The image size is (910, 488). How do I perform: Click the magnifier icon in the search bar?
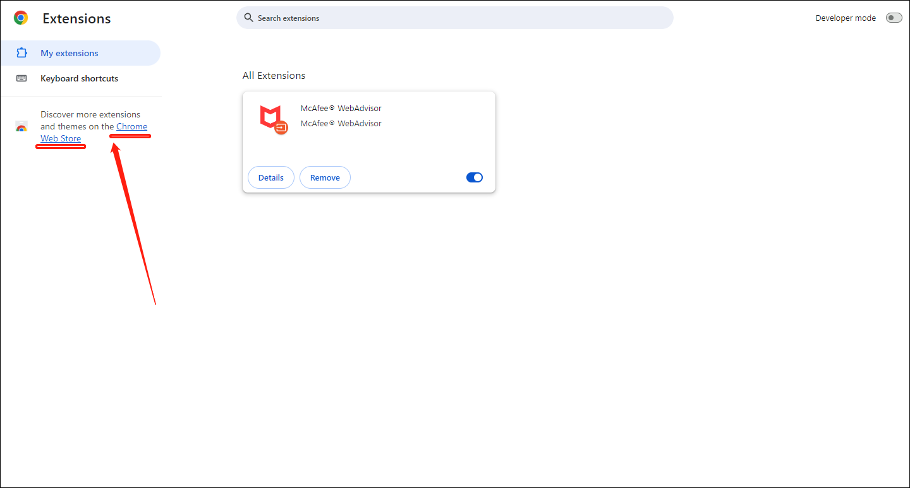[x=248, y=18]
